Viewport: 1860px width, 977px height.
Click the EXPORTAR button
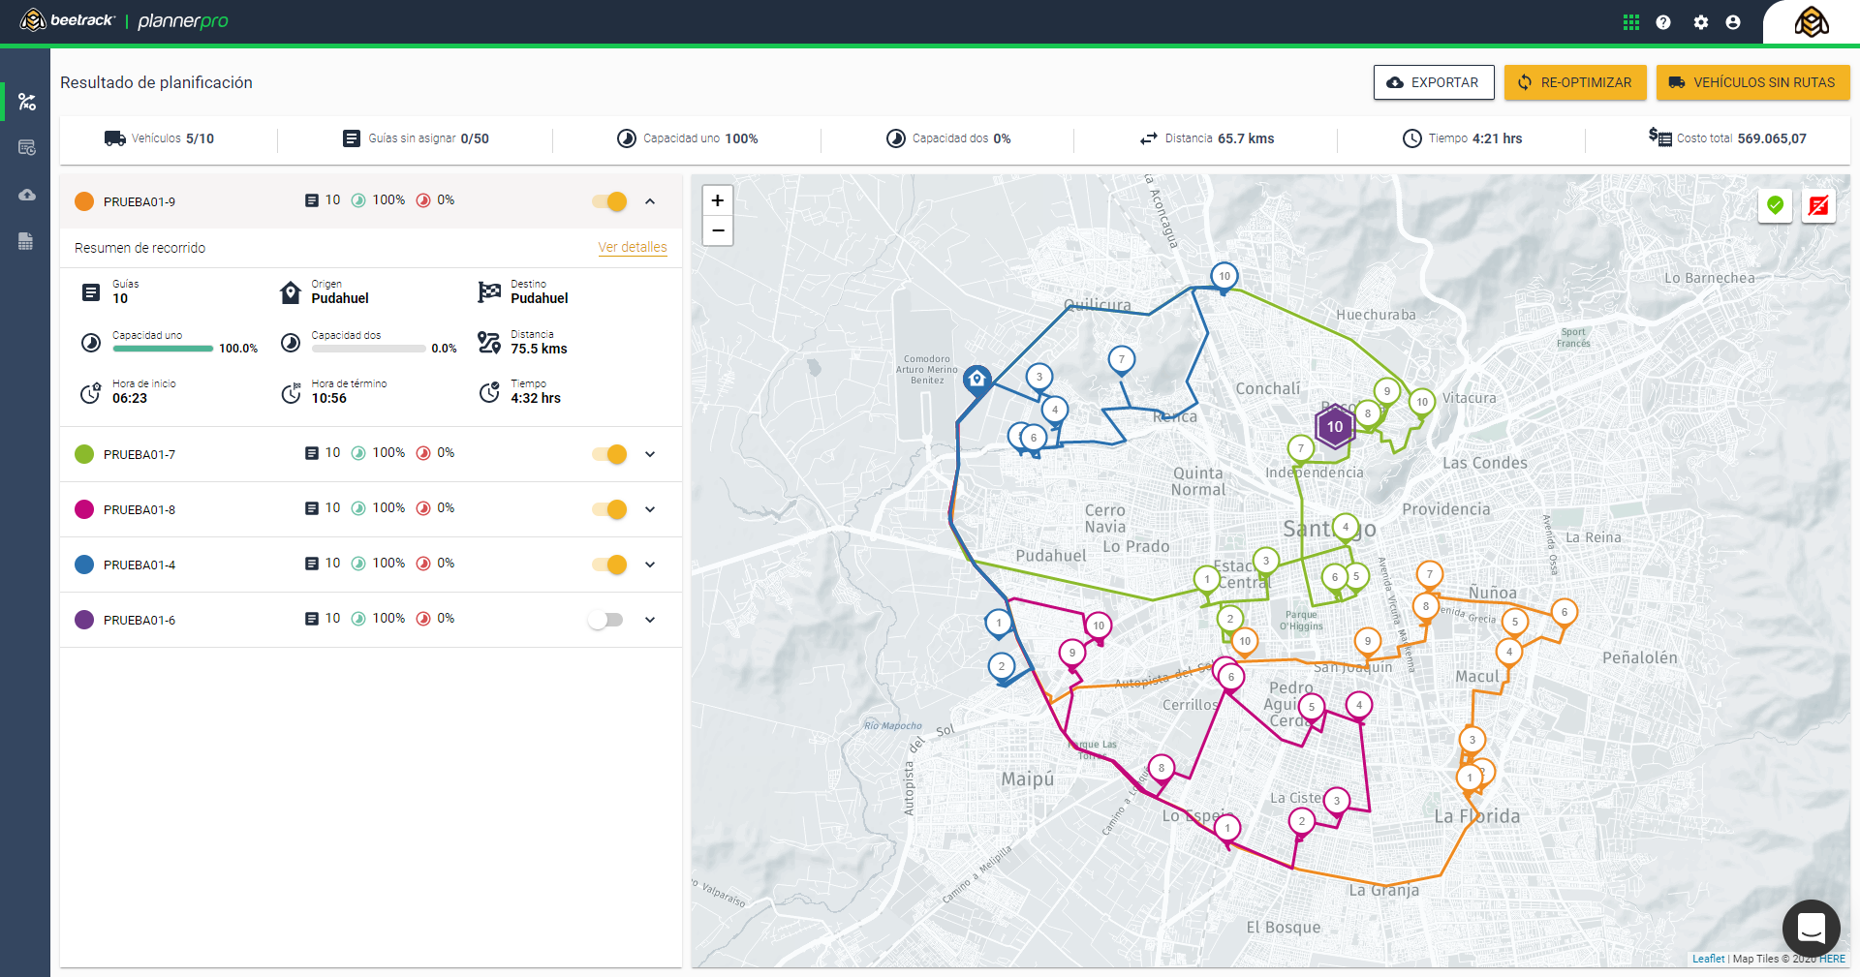(1433, 82)
